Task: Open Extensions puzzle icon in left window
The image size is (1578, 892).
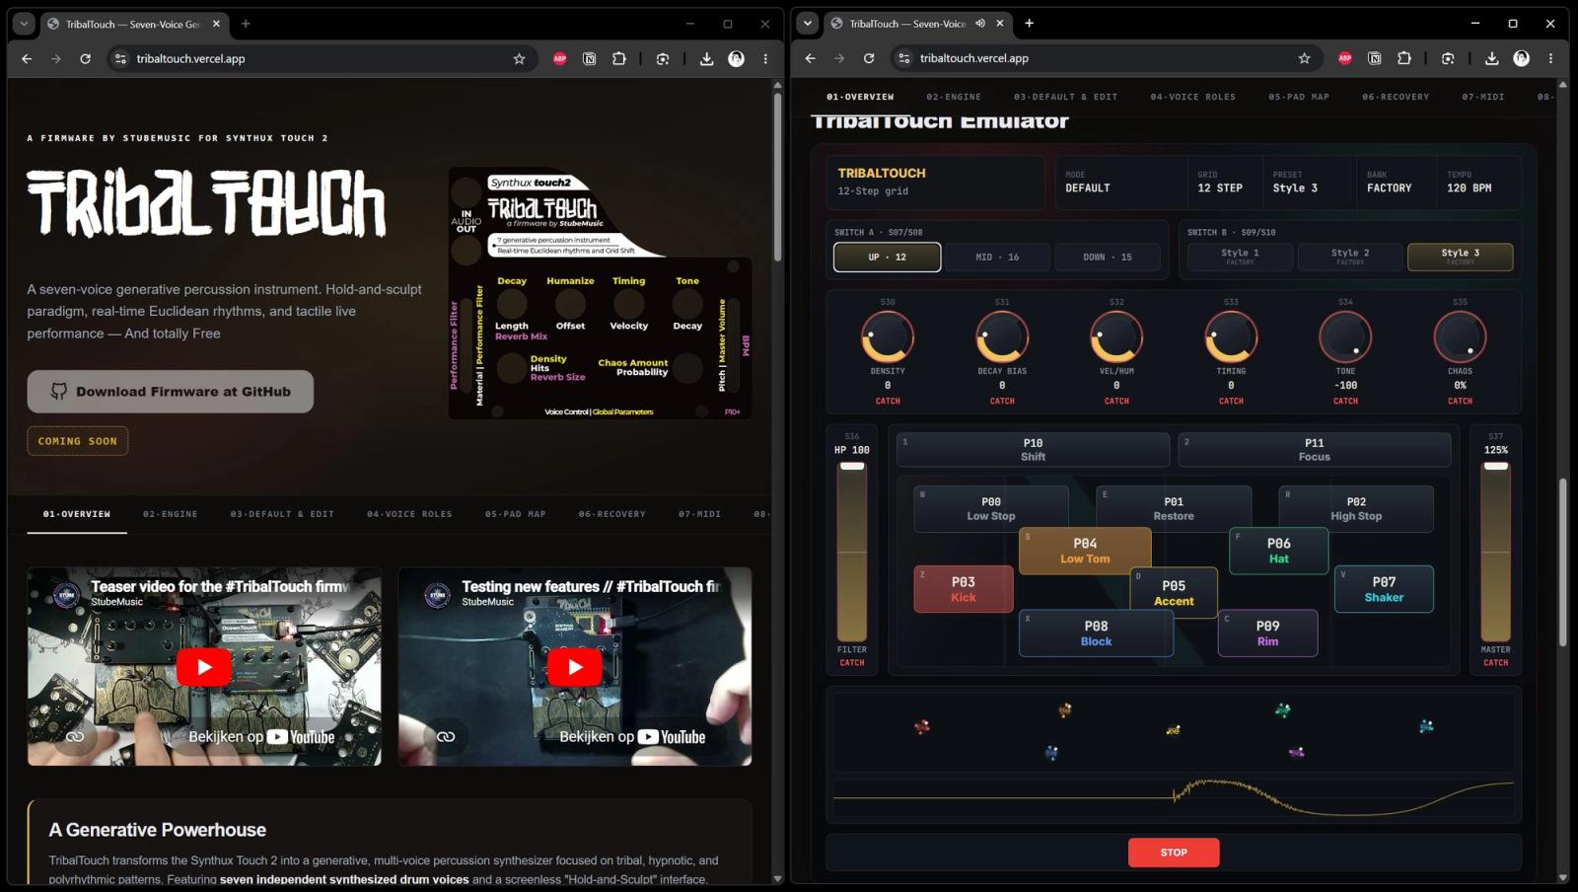Action: tap(619, 59)
